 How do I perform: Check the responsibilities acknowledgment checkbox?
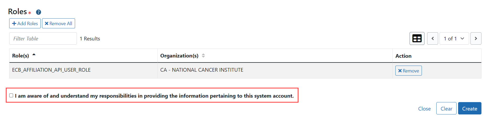tap(11, 96)
